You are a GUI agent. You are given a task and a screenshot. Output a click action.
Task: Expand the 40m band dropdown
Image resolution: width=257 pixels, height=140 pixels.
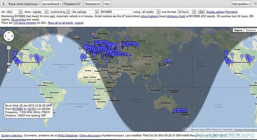(x=14, y=12)
